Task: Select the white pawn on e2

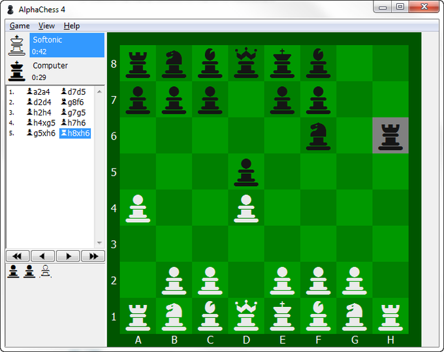Action: (282, 280)
